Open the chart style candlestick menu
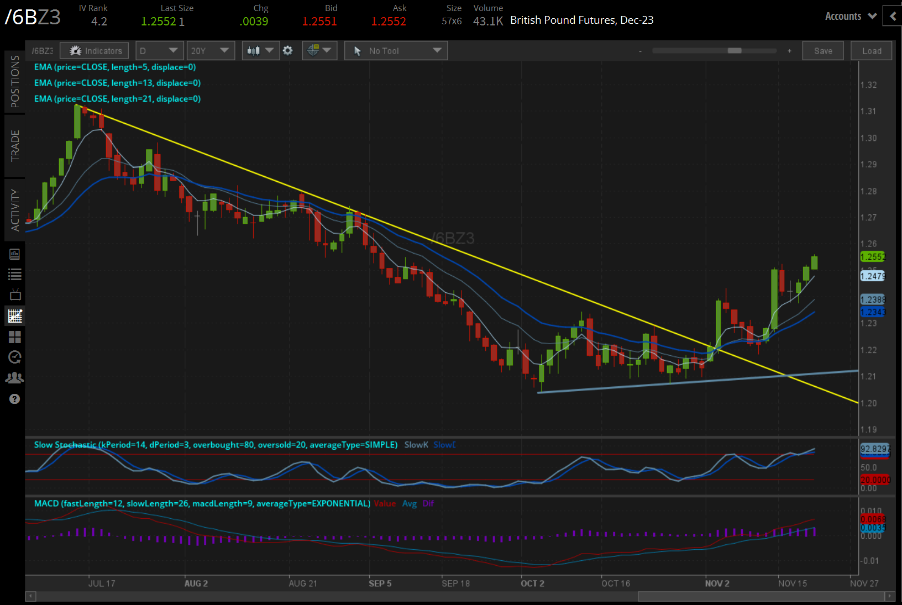902x605 pixels. 260,51
